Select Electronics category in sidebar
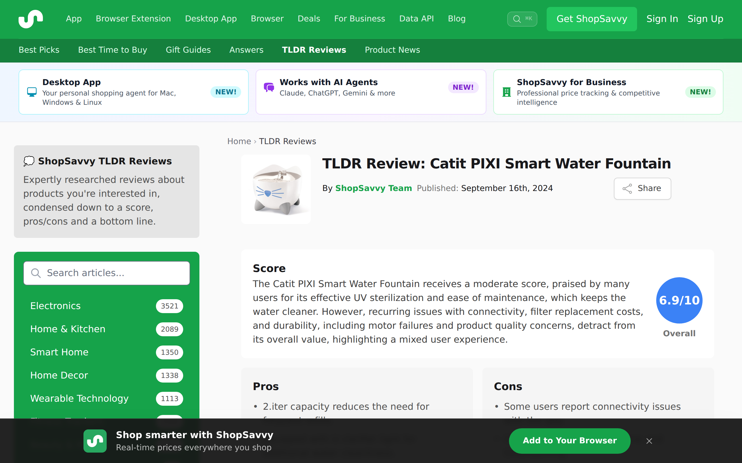 pos(107,306)
